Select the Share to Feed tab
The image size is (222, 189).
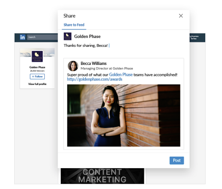point(74,25)
